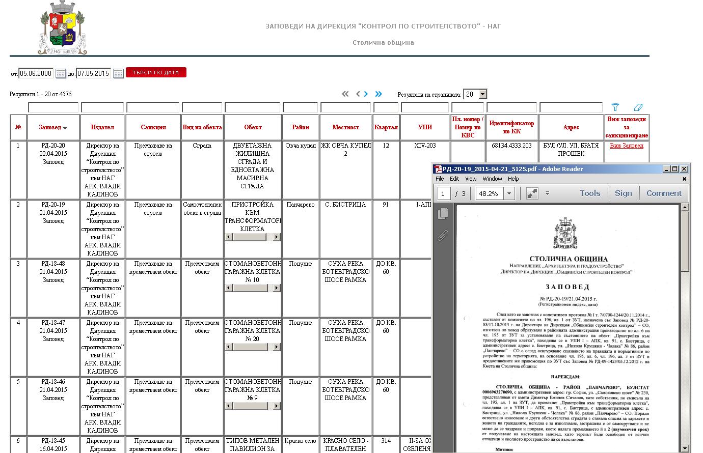Click Район column filter input
Viewport: 703px width, 453px height.
coord(301,107)
